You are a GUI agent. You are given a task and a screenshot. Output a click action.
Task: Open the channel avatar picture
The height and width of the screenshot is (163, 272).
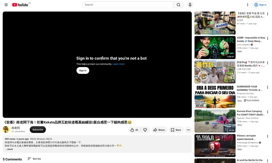[x=6, y=129]
